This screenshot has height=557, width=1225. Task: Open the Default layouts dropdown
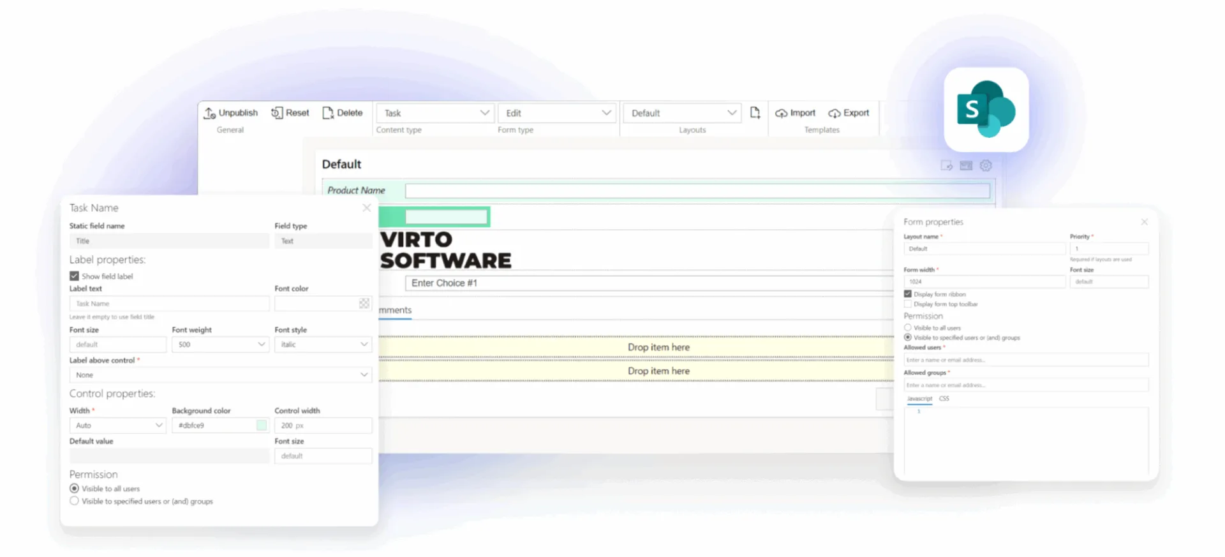[682, 113]
